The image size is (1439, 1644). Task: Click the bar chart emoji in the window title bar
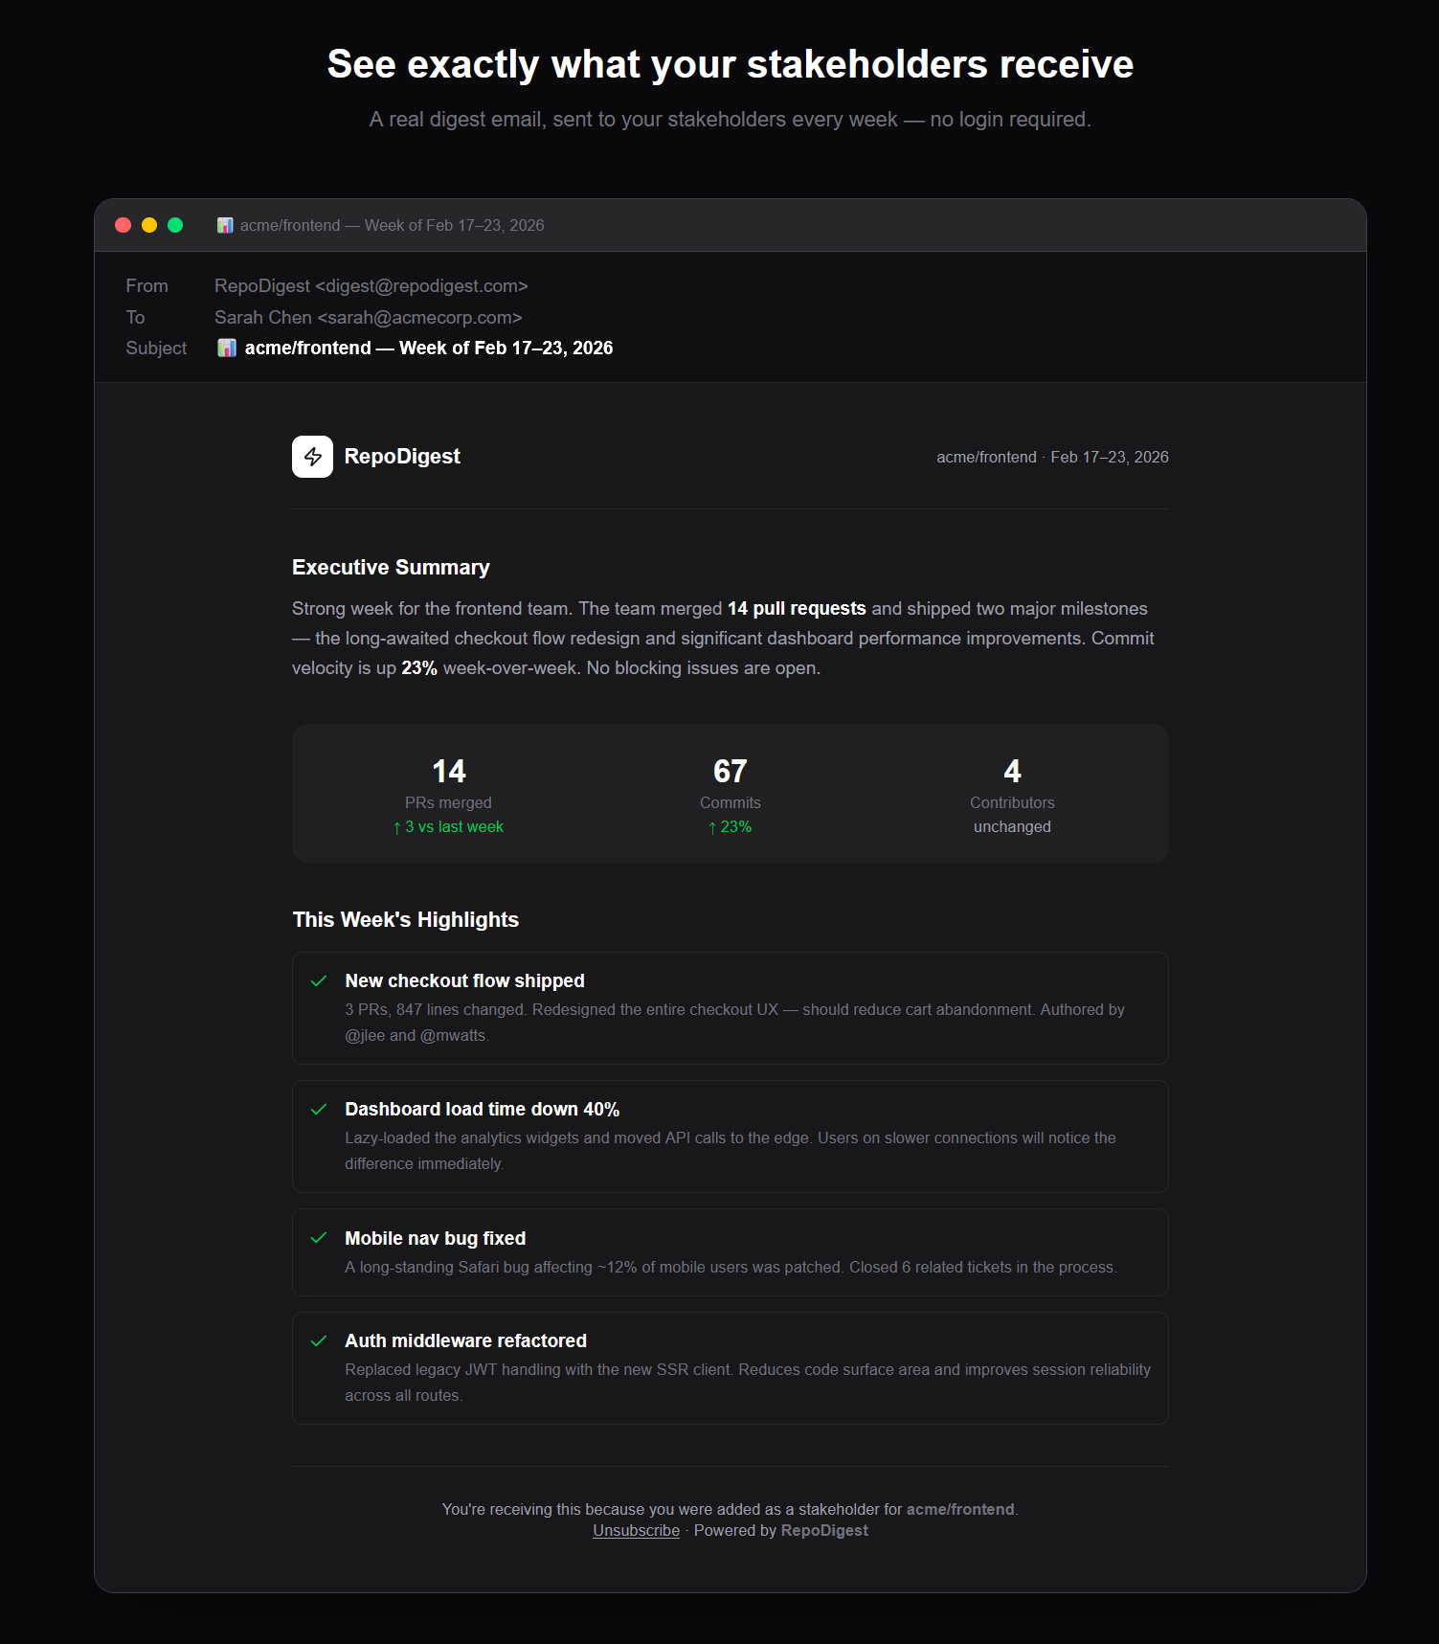[x=225, y=225]
